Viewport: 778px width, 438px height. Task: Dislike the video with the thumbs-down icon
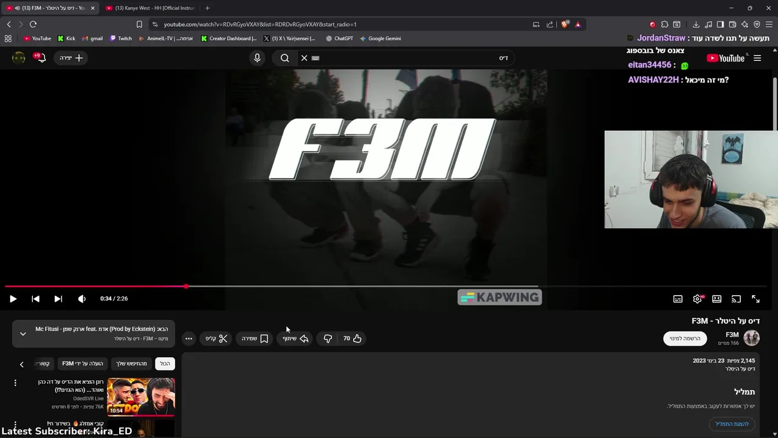coord(328,338)
